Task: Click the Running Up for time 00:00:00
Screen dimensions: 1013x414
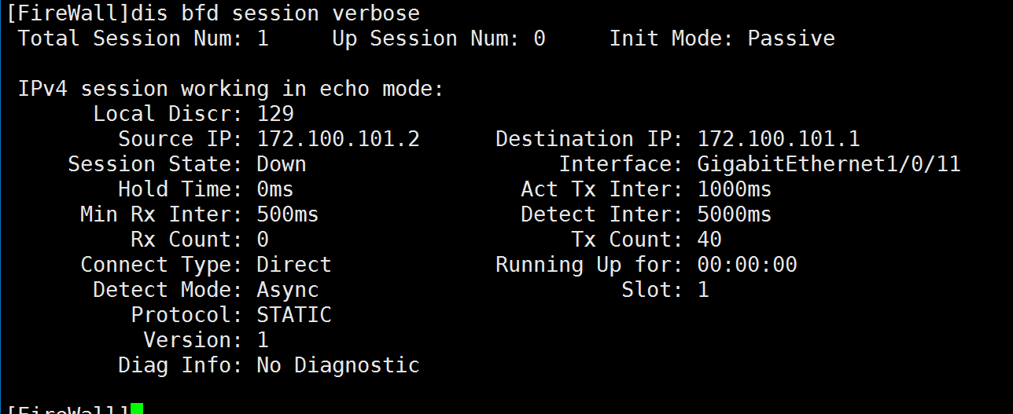Action: (x=747, y=265)
